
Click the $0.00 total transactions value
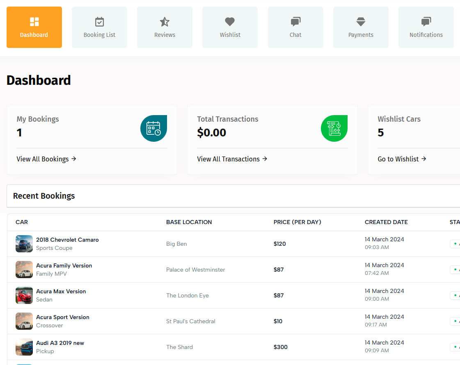coord(211,132)
